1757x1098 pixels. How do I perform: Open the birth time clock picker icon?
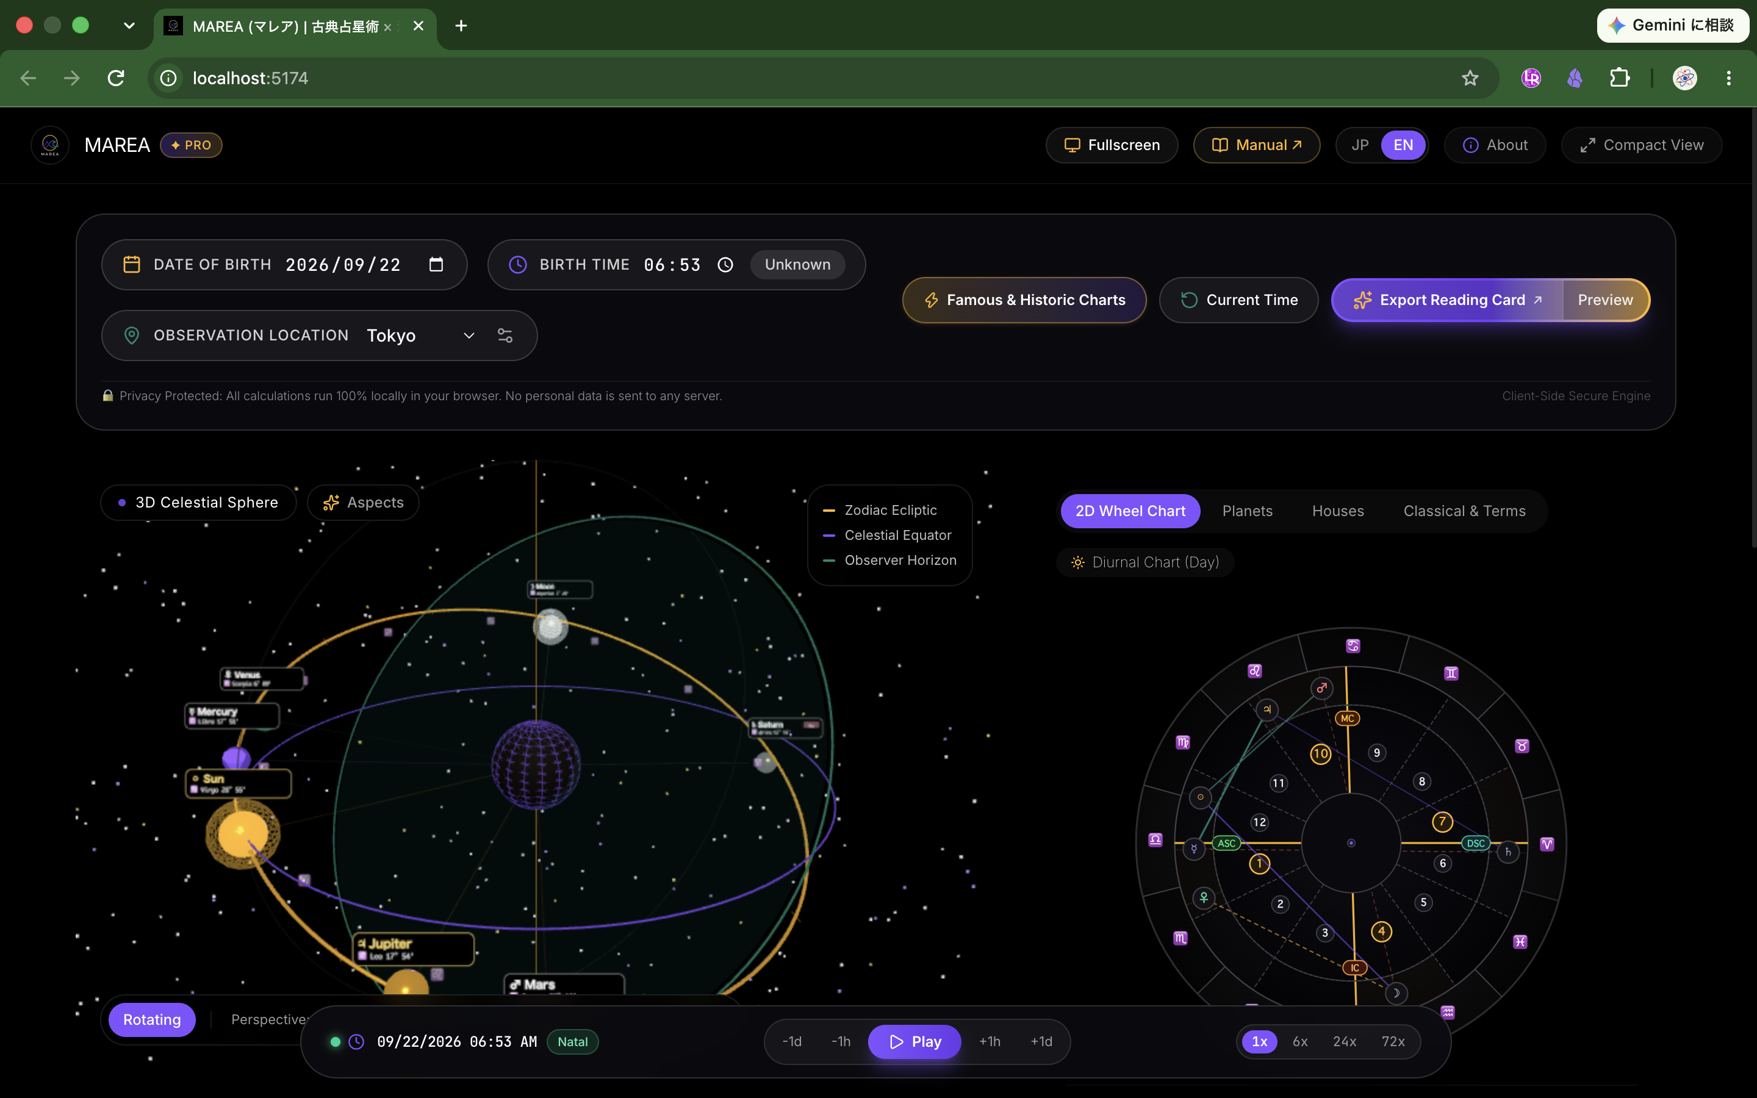point(725,264)
